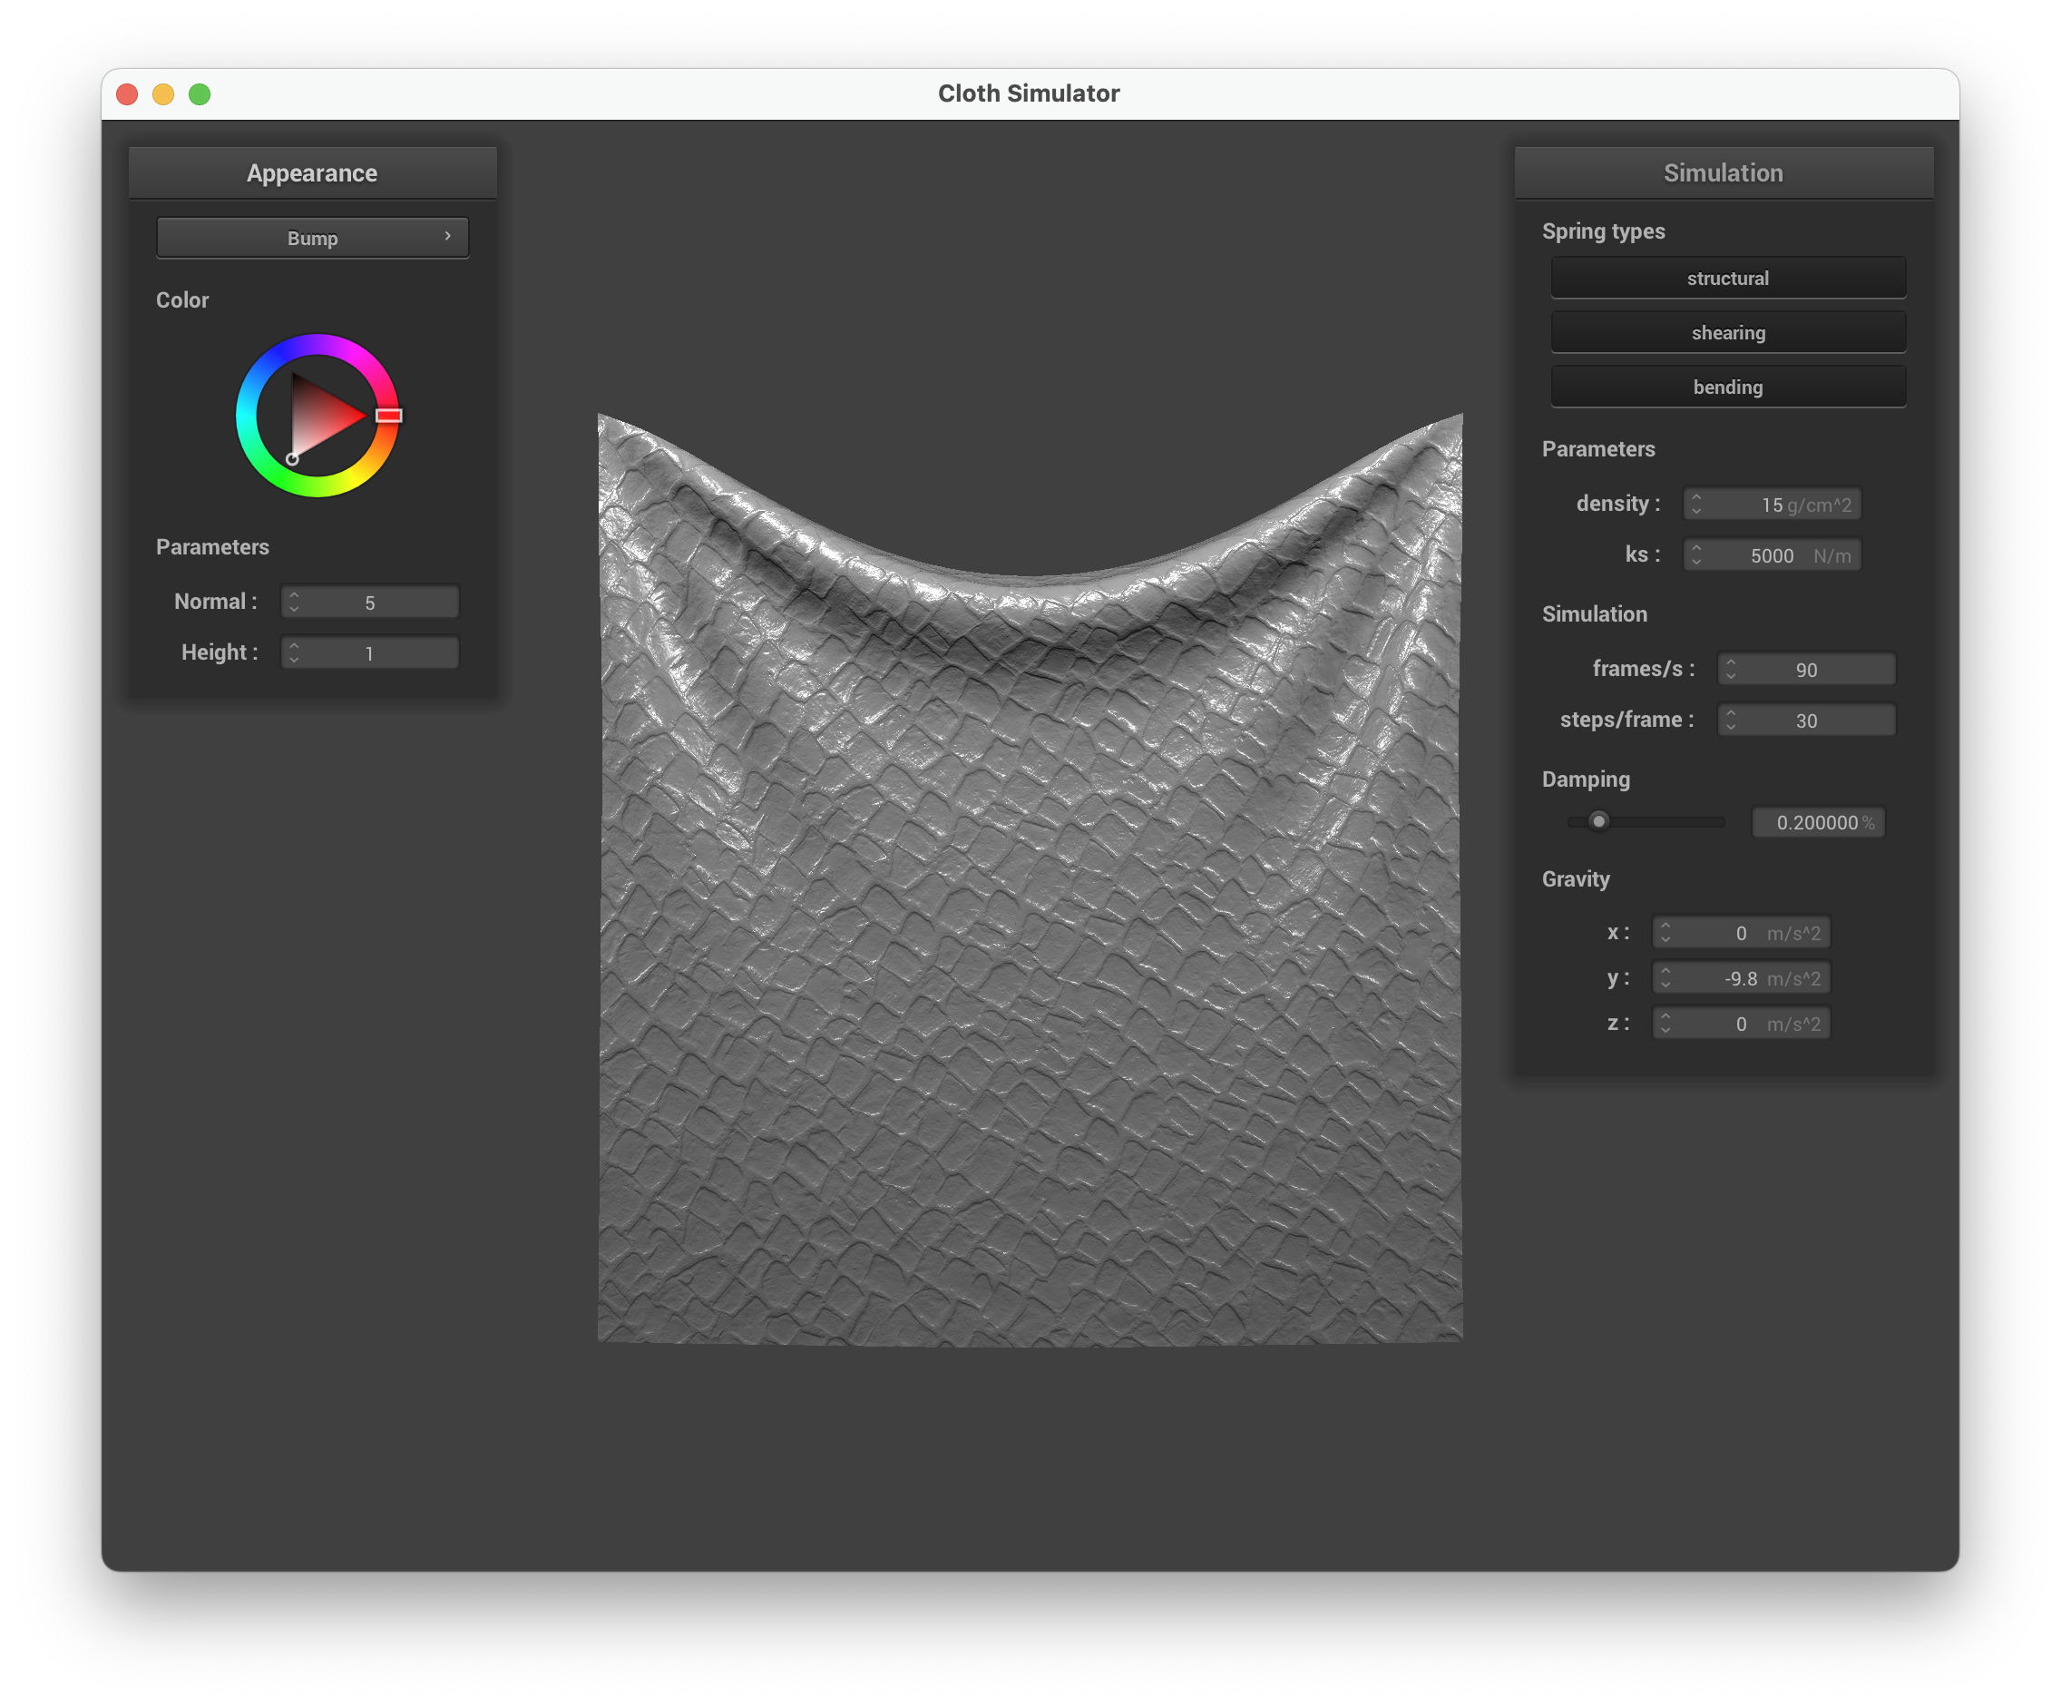Click the stepper arrows on the Gravity z field
Viewport: 2061px width, 1706px height.
click(x=1665, y=1024)
